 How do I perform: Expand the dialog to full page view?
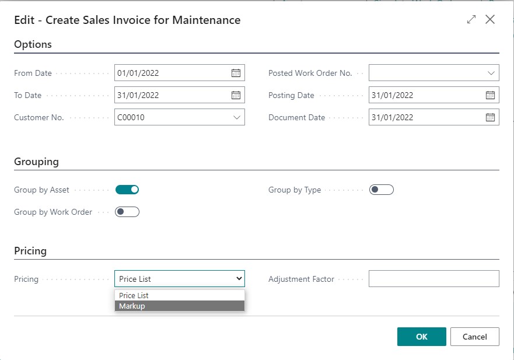tap(471, 19)
